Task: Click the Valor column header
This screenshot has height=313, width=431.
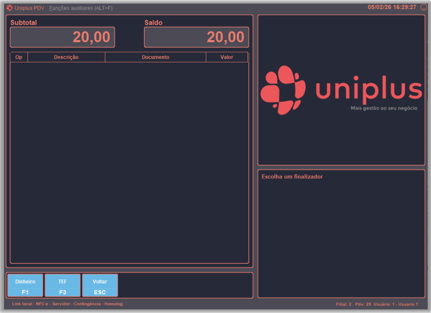Action: point(227,57)
